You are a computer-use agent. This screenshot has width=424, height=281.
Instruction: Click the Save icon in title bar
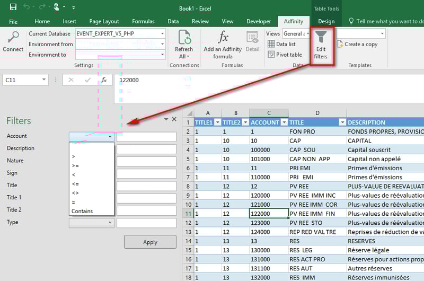pos(13,7)
